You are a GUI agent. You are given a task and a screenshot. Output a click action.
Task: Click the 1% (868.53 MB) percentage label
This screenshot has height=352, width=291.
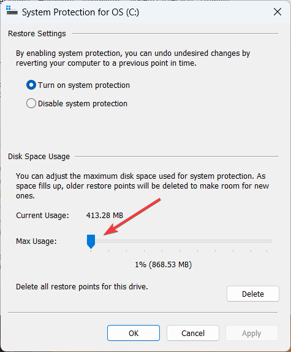(163, 264)
